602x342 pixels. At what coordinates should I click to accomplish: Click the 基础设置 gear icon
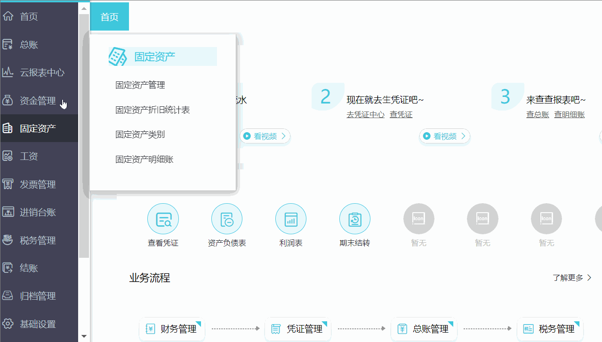[x=8, y=324]
